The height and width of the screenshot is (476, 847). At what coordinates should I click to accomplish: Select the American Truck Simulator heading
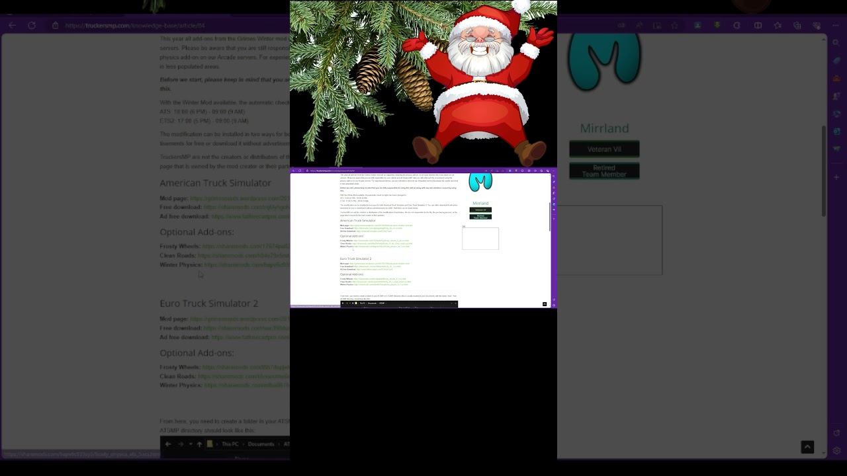[x=358, y=221]
